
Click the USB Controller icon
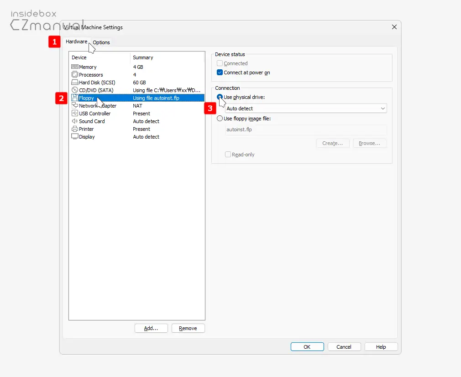point(75,113)
